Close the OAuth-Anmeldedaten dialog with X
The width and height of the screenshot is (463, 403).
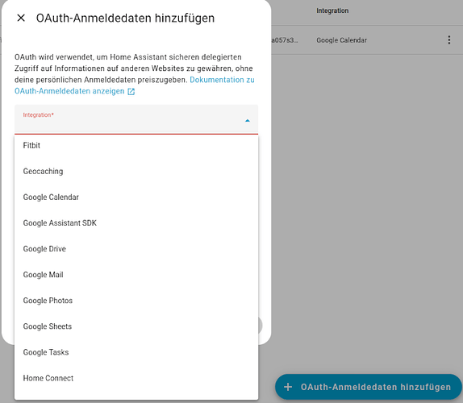[21, 18]
